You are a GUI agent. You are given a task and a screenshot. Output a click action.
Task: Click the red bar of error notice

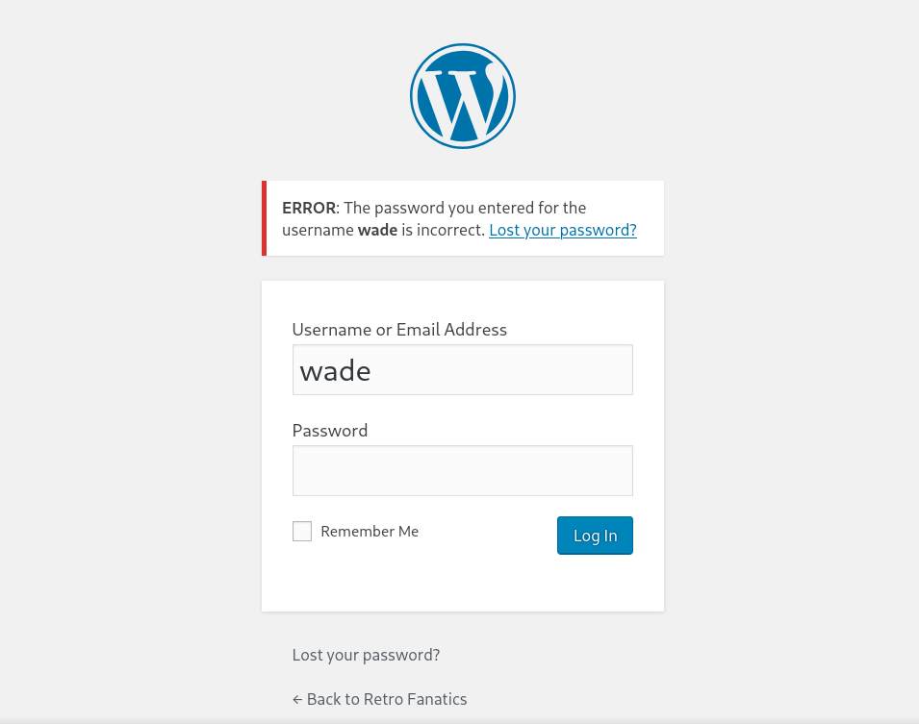(x=265, y=218)
